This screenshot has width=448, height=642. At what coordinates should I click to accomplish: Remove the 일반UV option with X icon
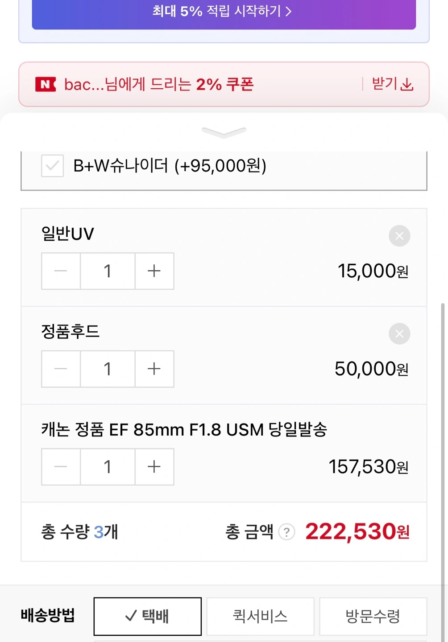coord(399,236)
